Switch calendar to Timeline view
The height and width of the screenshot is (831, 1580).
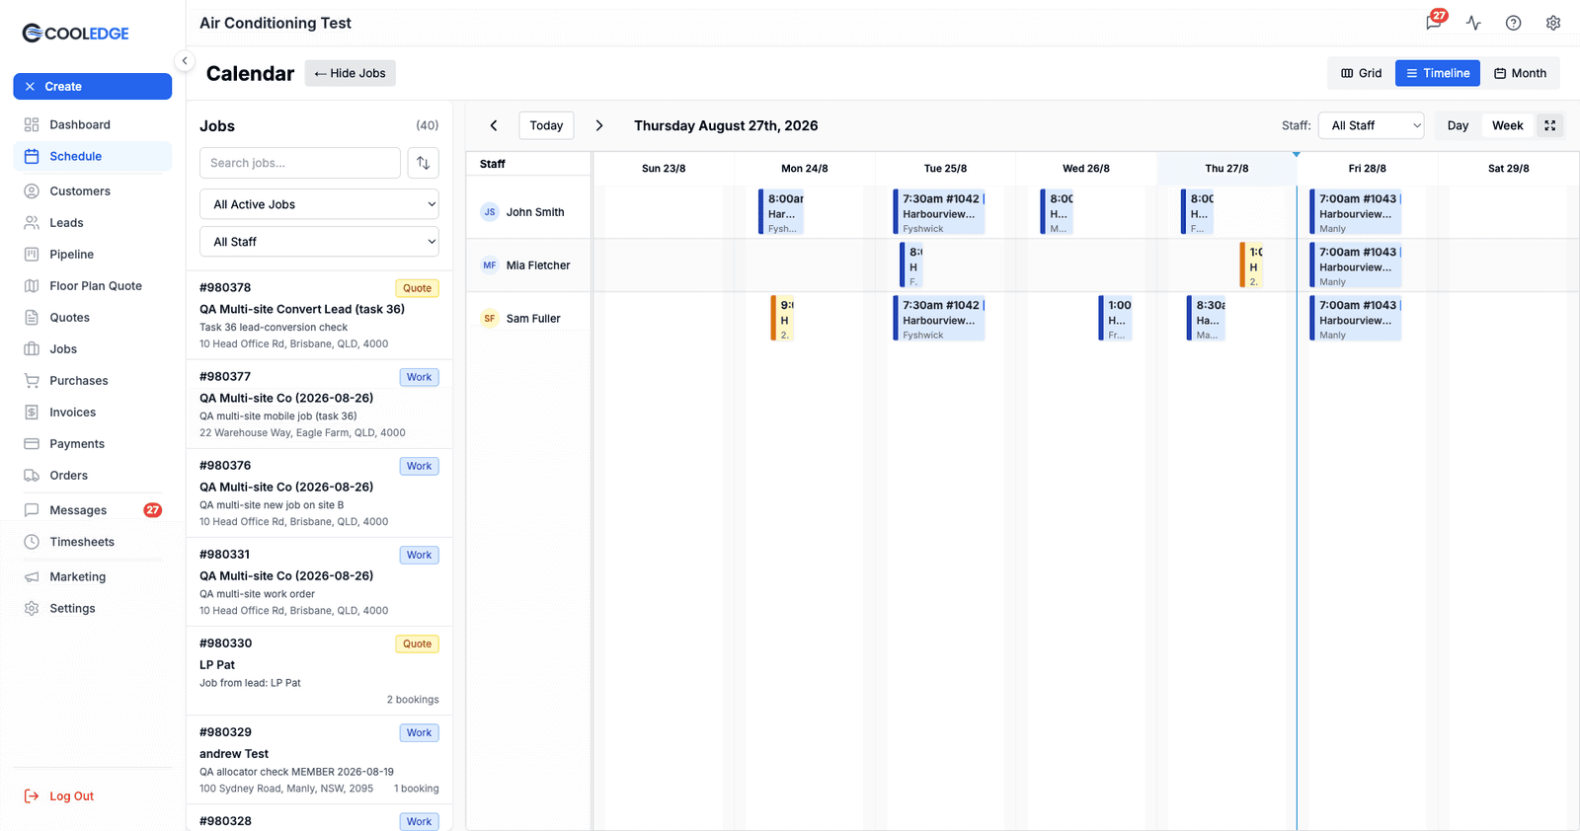(1438, 73)
